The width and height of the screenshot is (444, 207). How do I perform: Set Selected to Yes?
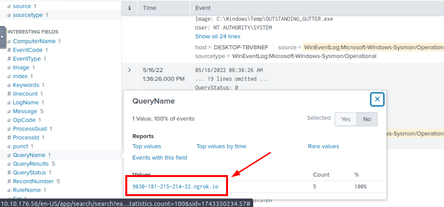click(346, 119)
